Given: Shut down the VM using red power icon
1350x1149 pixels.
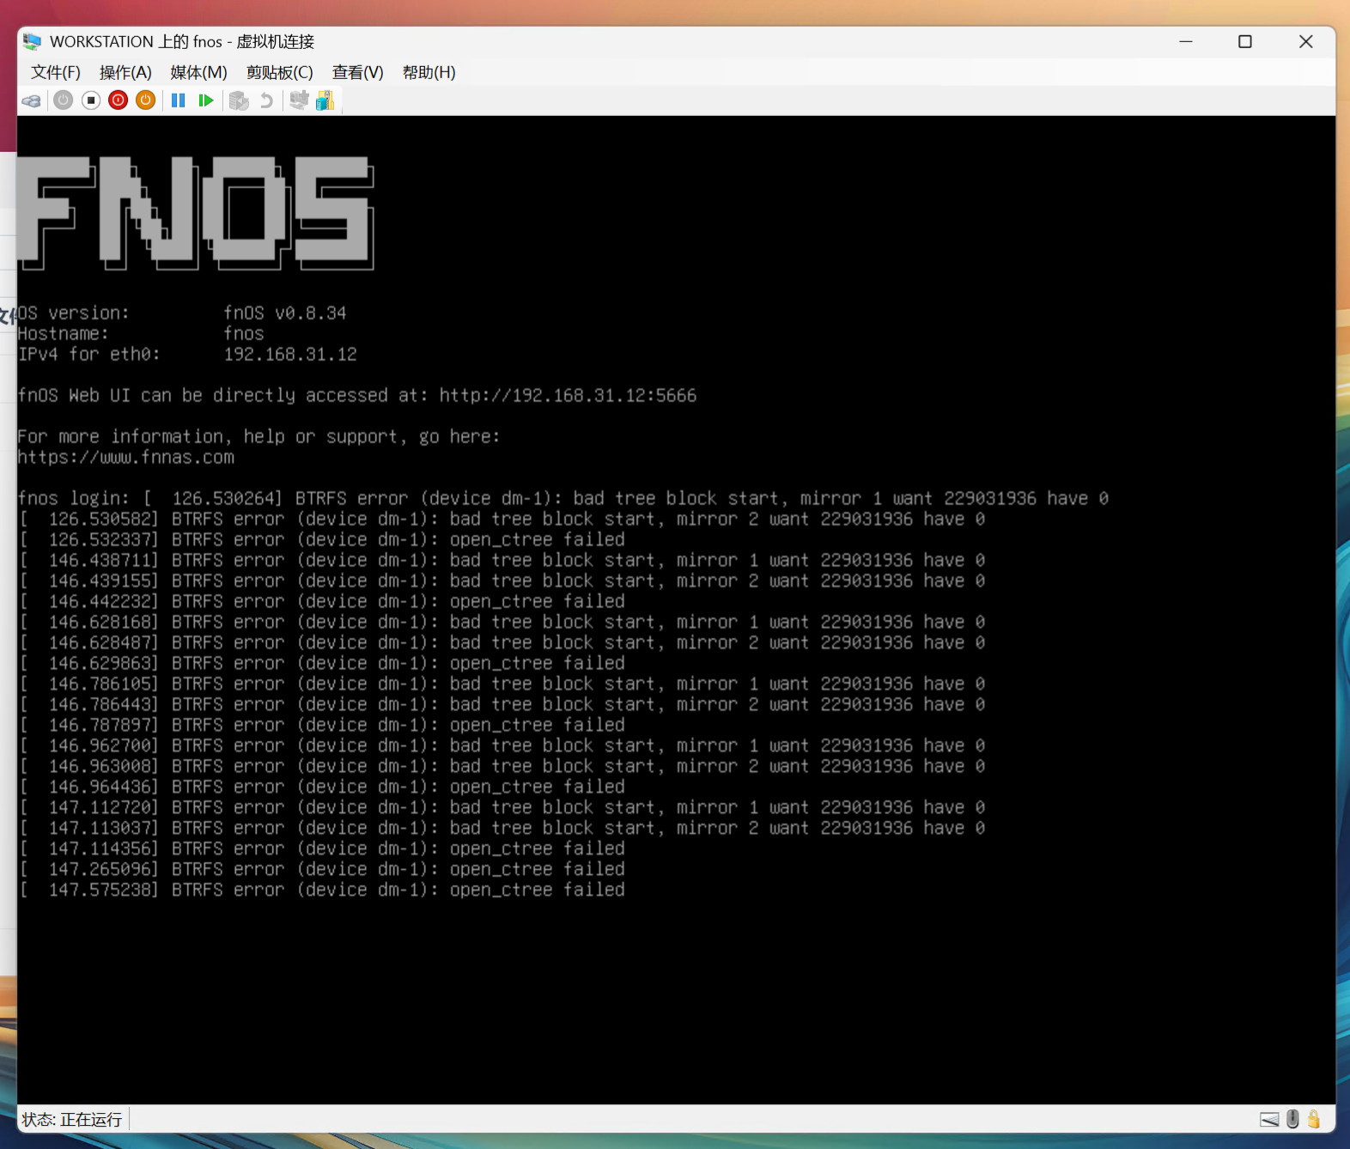Looking at the screenshot, I should click(x=119, y=100).
